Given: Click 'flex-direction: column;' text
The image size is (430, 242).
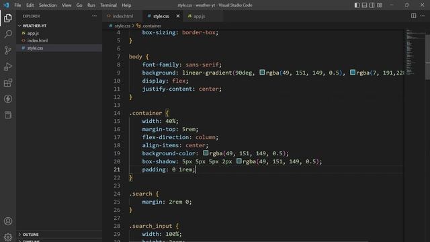Looking at the screenshot, I should pyautogui.click(x=180, y=137).
